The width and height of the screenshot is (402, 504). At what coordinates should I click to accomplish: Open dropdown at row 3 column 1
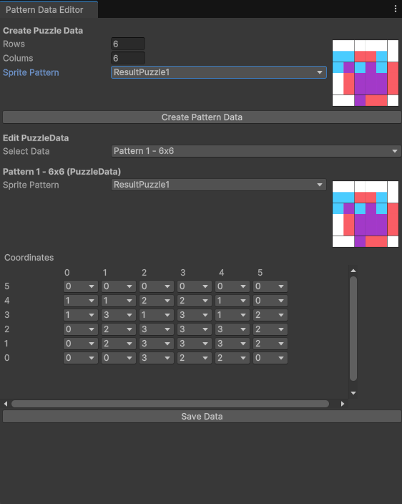pyautogui.click(x=119, y=315)
